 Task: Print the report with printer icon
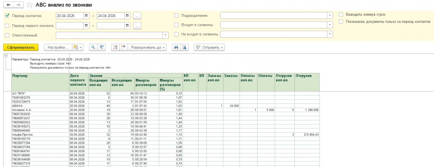[x=176, y=47]
